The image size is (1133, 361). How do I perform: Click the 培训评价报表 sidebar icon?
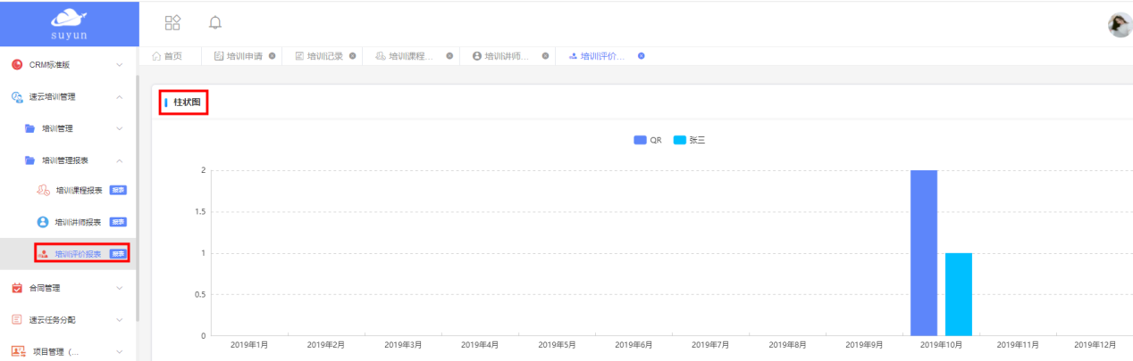[x=42, y=254]
